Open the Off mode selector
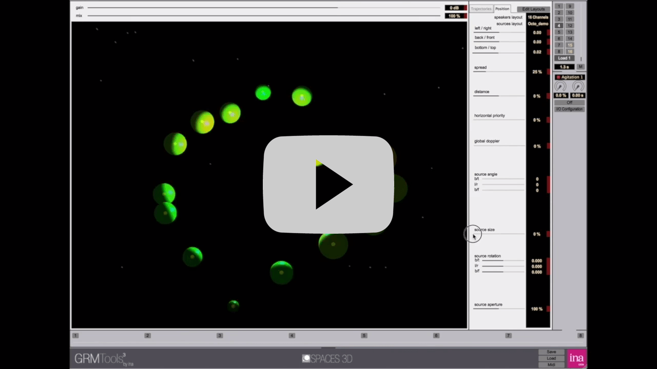The height and width of the screenshot is (369, 657). (569, 102)
